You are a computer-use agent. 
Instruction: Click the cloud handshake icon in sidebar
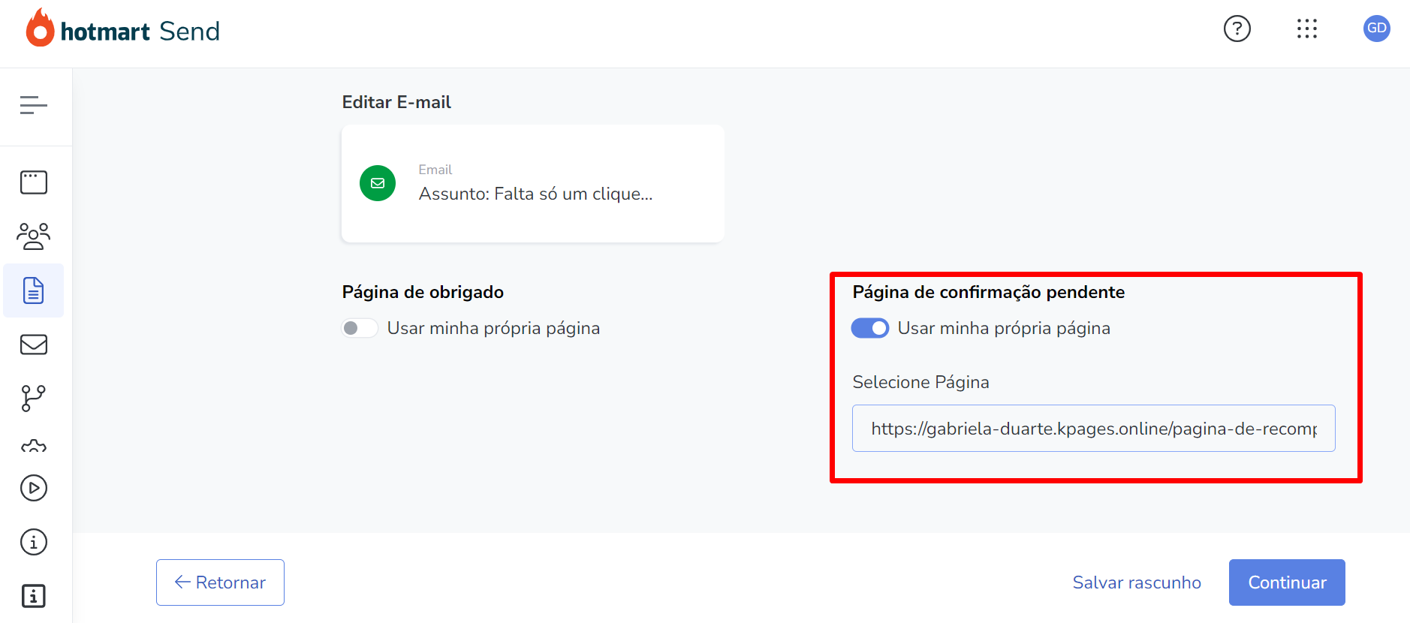pos(34,447)
